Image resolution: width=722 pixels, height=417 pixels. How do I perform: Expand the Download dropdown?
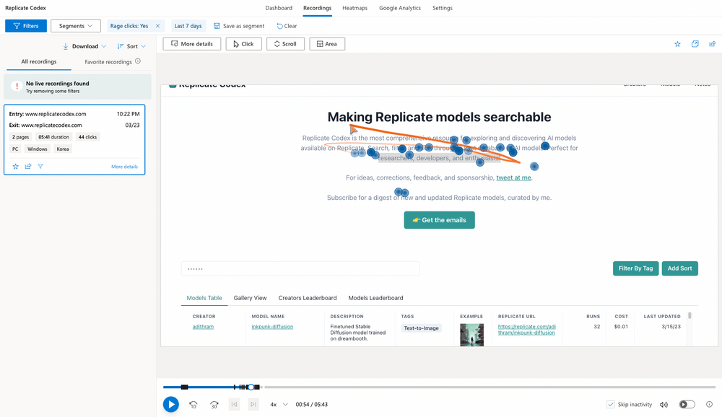(x=84, y=46)
